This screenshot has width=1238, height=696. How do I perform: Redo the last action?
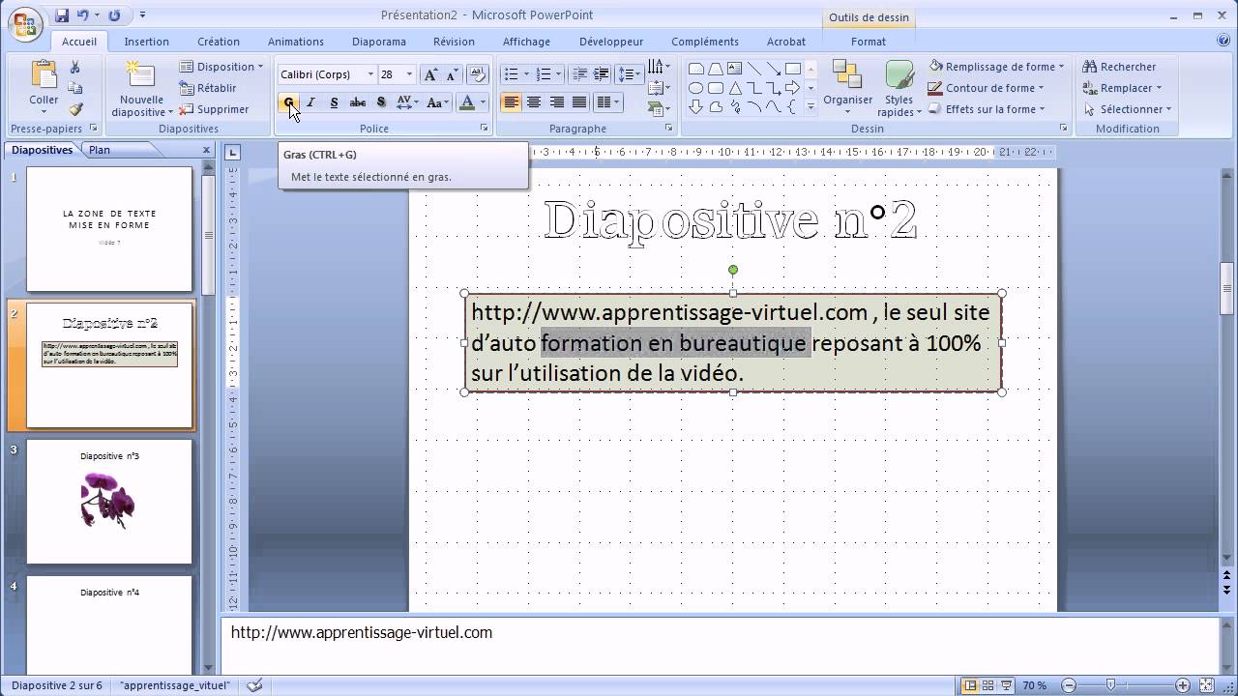point(114,15)
